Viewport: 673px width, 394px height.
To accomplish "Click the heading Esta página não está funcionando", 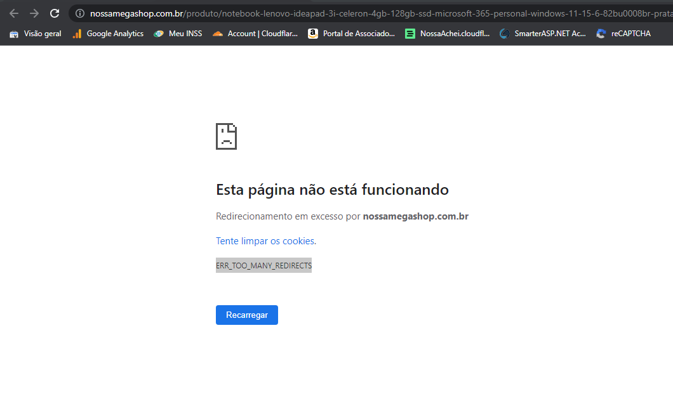I will pos(332,190).
